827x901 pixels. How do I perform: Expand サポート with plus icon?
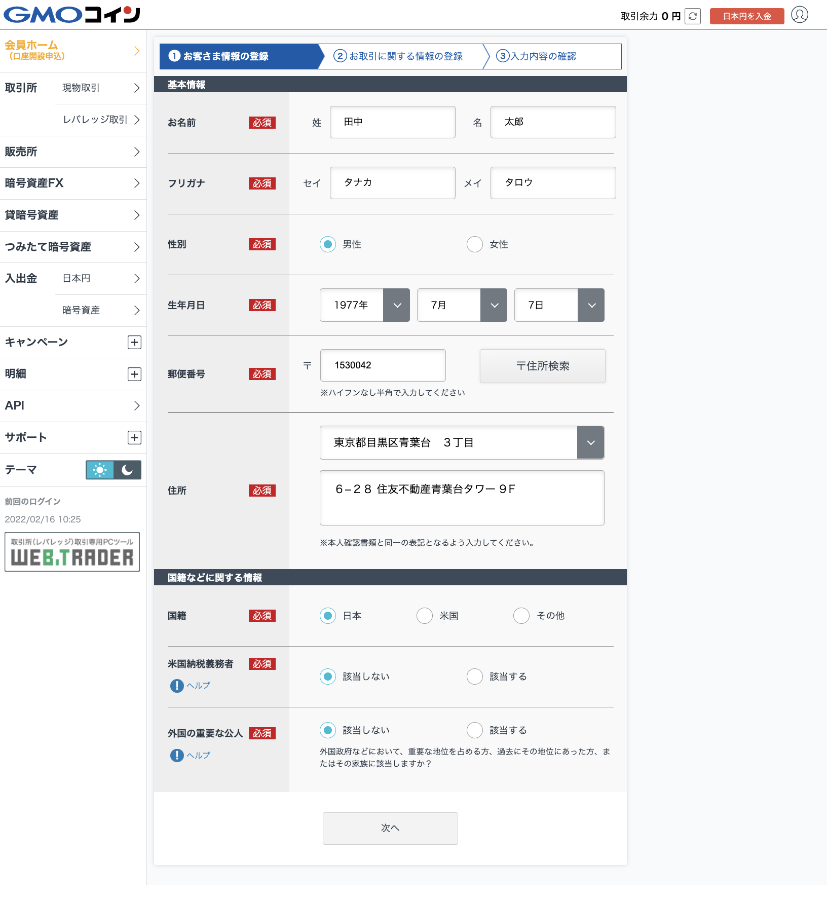pyautogui.click(x=134, y=438)
